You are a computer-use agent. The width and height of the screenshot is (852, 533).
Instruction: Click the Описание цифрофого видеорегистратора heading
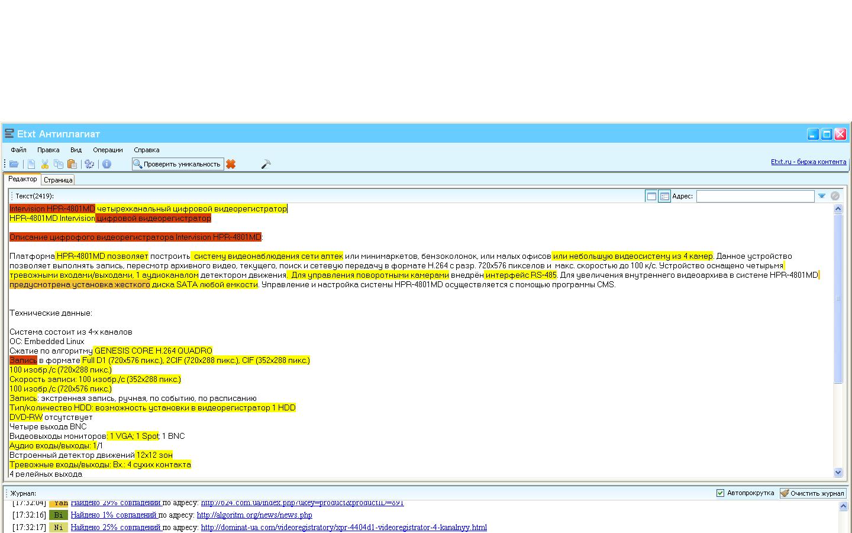tap(135, 237)
